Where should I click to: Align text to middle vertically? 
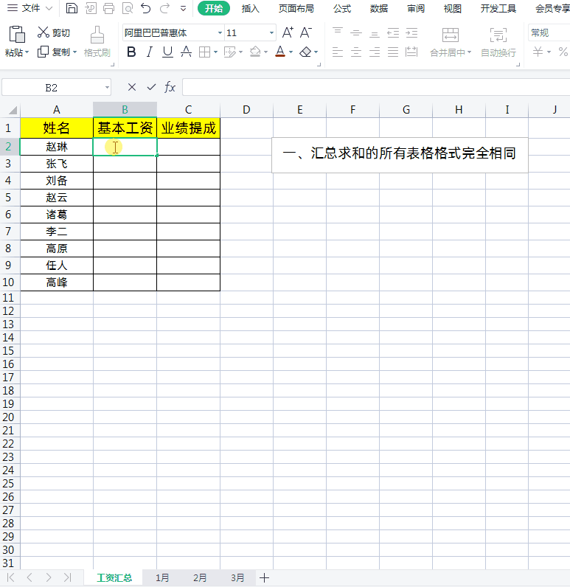point(356,33)
